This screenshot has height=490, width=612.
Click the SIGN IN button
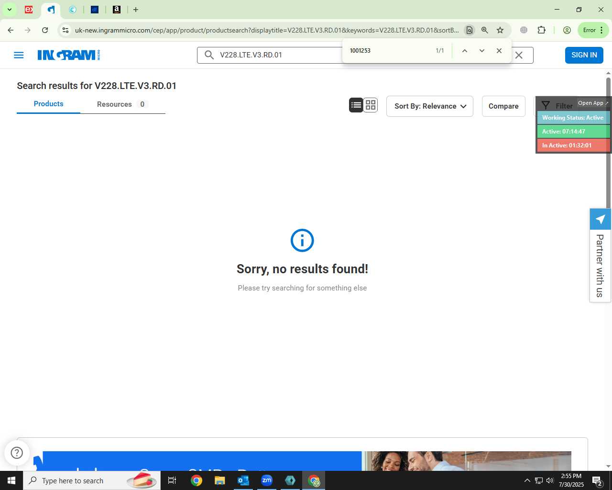pos(584,55)
